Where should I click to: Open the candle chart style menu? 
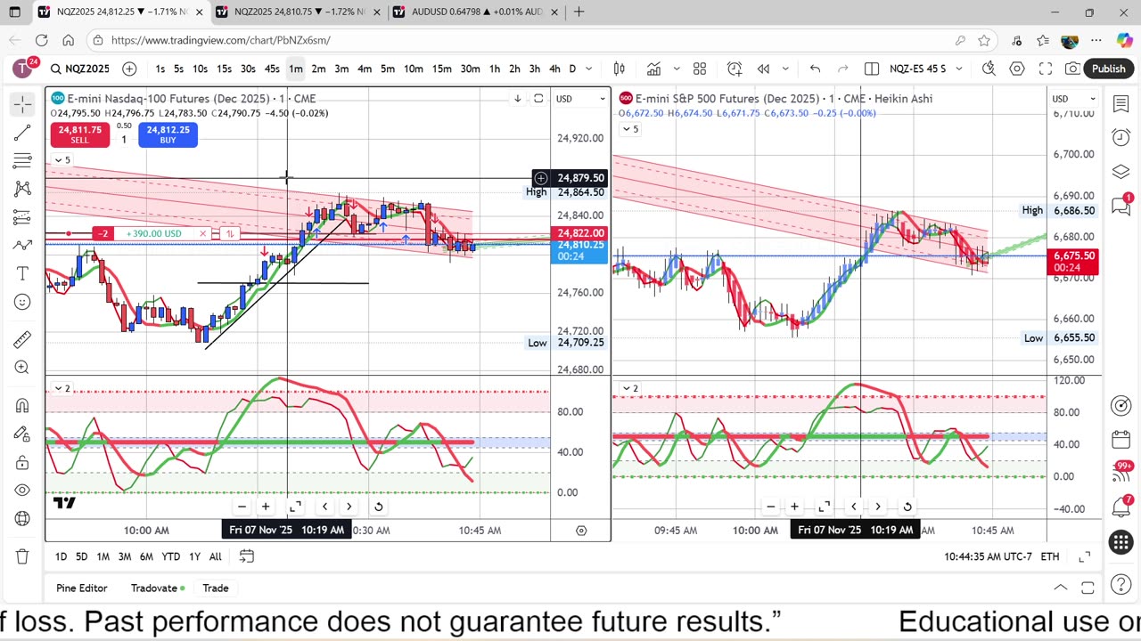coord(620,69)
